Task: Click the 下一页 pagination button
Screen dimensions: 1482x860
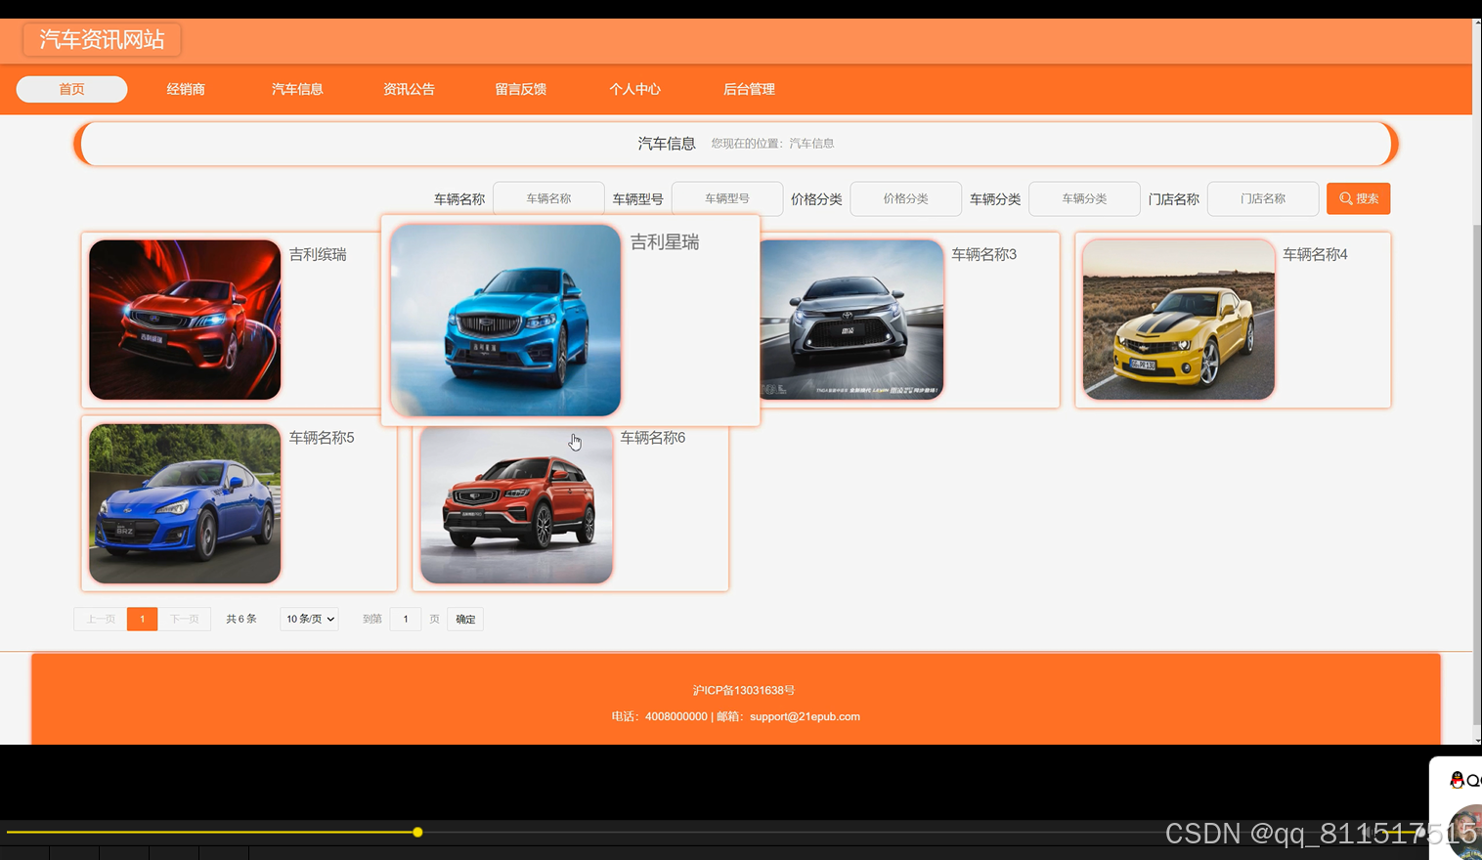Action: (x=184, y=619)
